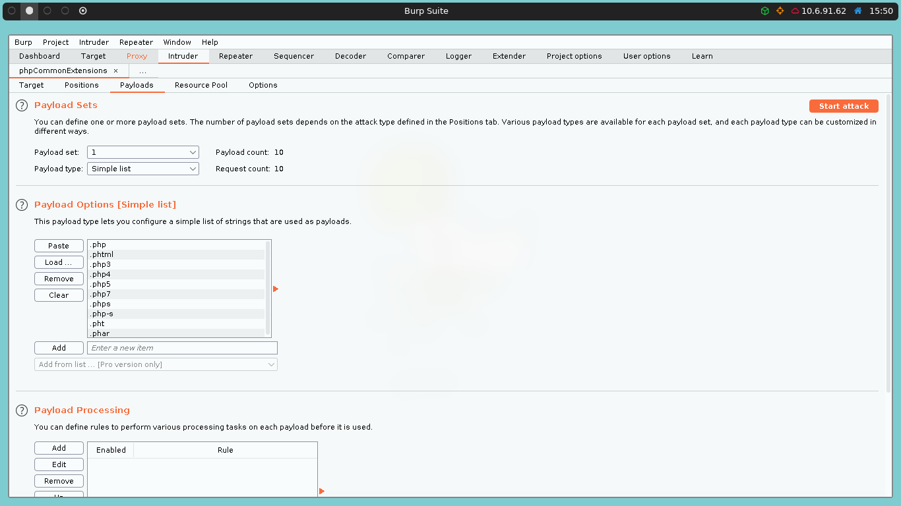Open the Help menu
The width and height of the screenshot is (901, 506).
coord(210,42)
